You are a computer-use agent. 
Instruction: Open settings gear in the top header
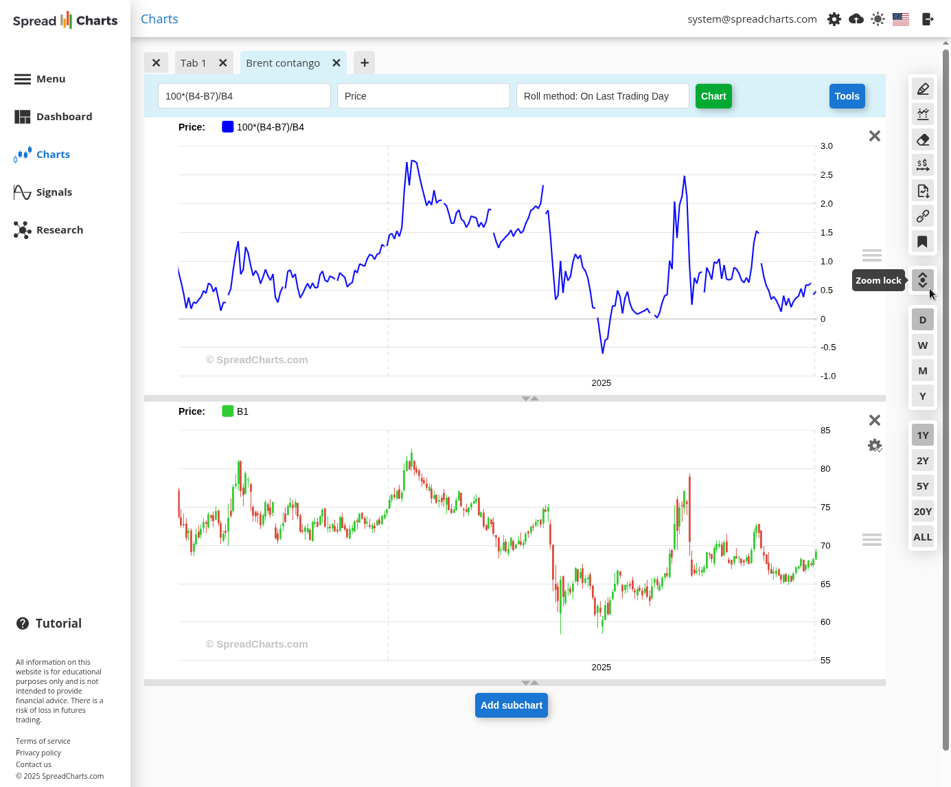click(x=834, y=19)
